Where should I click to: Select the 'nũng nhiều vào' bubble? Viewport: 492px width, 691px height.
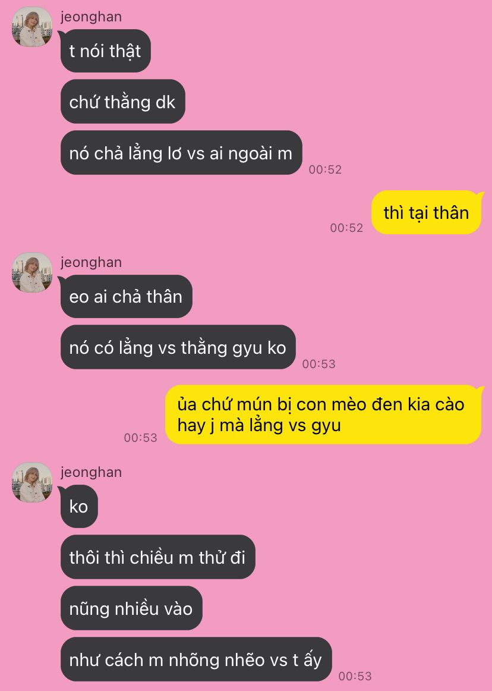click(x=131, y=608)
